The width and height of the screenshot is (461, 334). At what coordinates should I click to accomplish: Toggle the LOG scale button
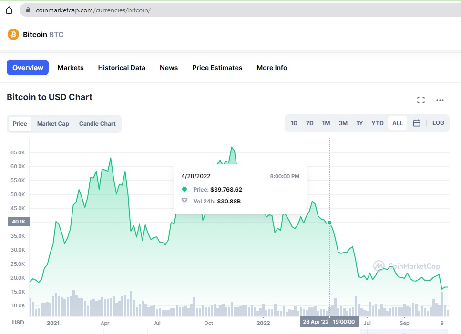438,123
